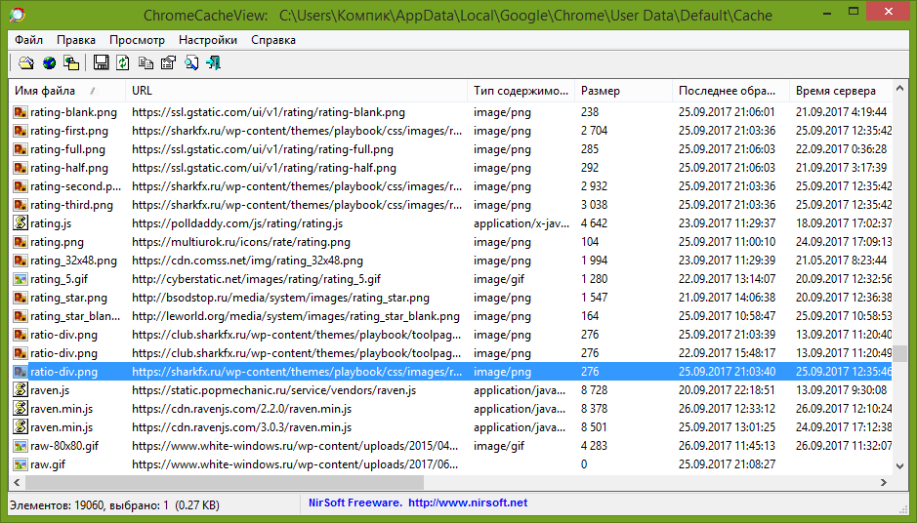The image size is (917, 523).
Task: Click the copy selected items icon
Action: pos(146,63)
